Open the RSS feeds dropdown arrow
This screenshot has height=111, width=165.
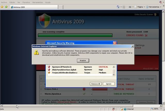(x=127, y=7)
